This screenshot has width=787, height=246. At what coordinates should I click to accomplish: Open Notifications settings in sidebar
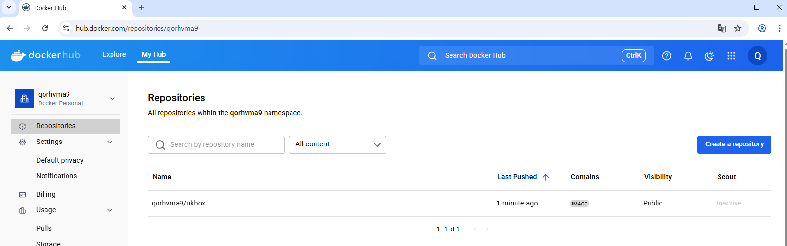(x=56, y=176)
